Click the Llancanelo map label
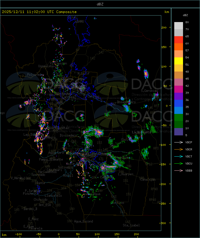Screen dimensions: 200x238 (53, 196)
